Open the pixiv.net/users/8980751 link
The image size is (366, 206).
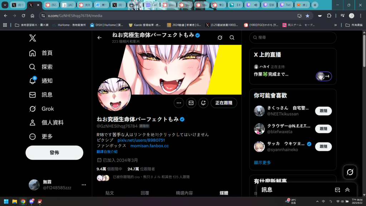tap(141, 140)
